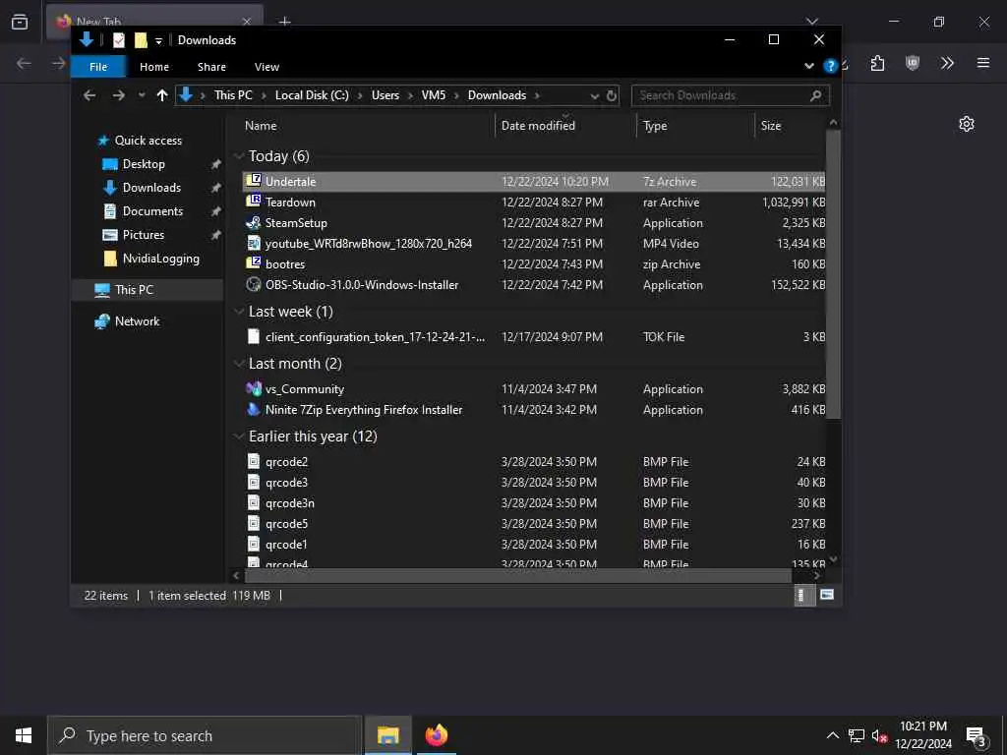This screenshot has width=1007, height=755.
Task: Click the client_configuration_token file icon
Action: click(x=254, y=336)
